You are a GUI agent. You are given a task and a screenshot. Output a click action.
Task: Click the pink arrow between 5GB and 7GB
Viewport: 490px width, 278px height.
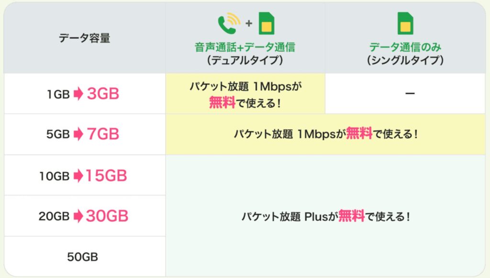pos(78,134)
